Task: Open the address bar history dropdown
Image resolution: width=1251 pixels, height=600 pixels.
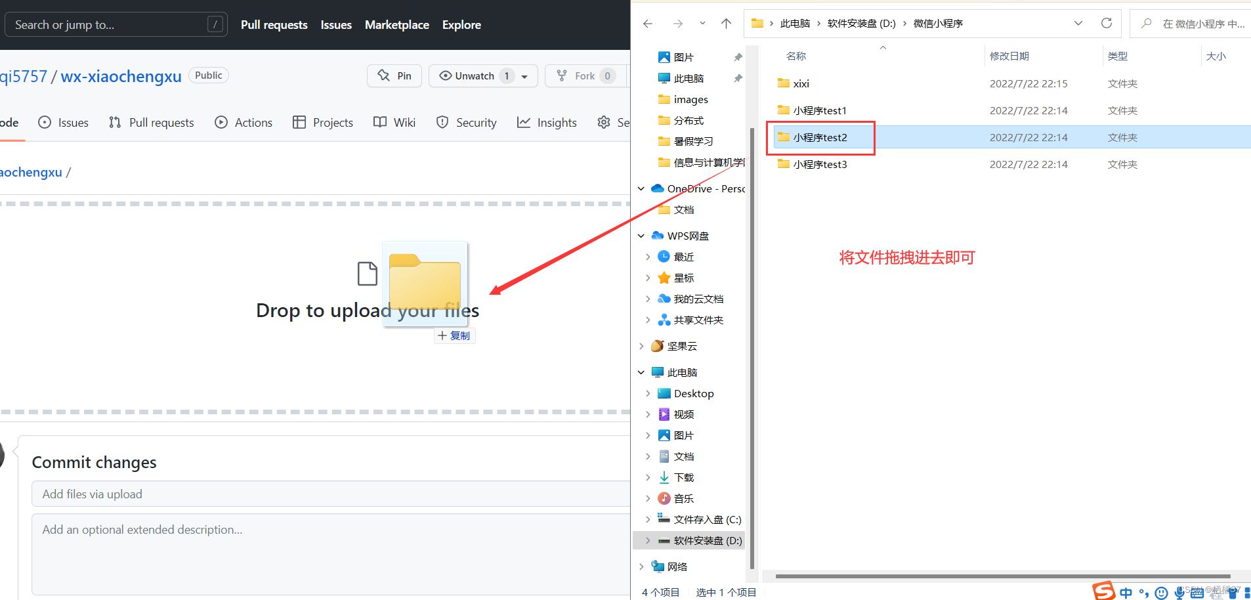Action: (1078, 24)
